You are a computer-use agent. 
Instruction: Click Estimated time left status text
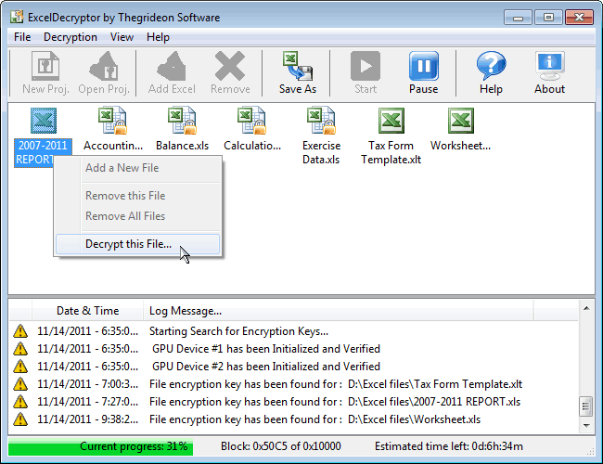pos(449,446)
